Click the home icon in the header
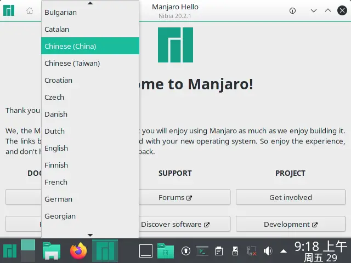This screenshot has width=351, height=263. pos(30,11)
